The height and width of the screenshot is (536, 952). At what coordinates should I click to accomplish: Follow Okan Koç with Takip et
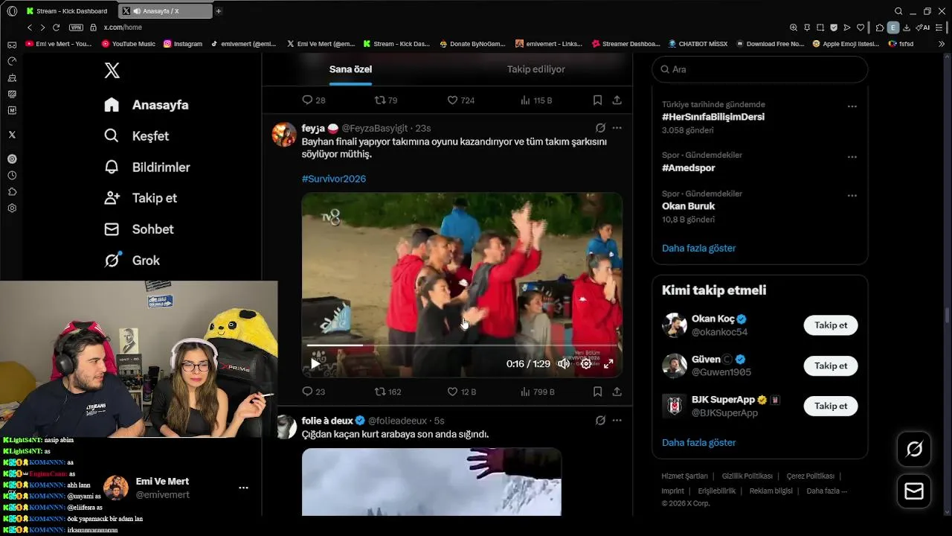click(831, 325)
